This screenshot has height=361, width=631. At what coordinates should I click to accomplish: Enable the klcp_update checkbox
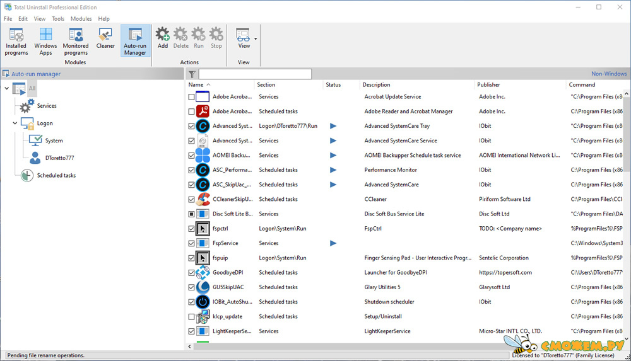[x=192, y=317]
